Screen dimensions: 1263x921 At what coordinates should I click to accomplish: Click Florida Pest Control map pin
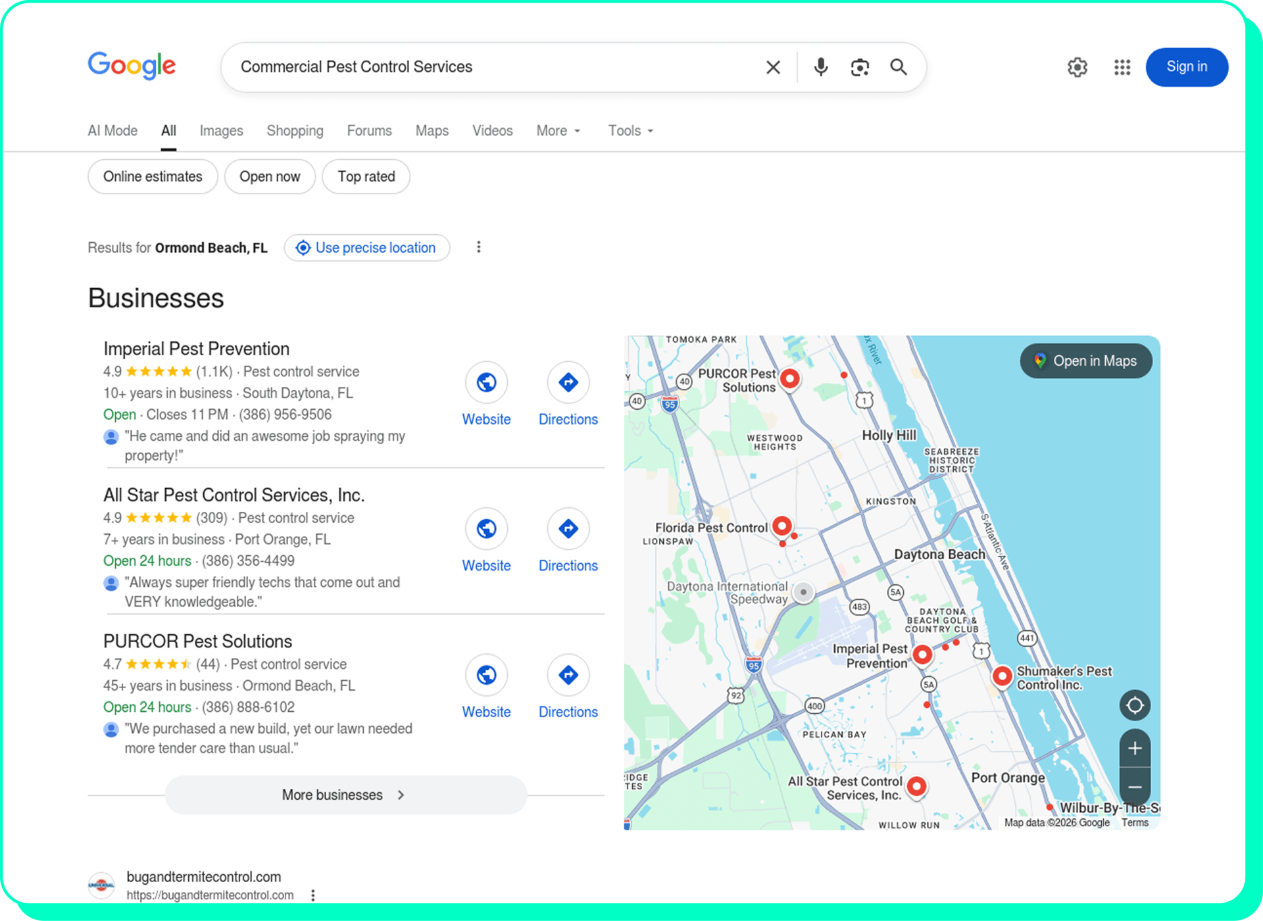tap(781, 527)
